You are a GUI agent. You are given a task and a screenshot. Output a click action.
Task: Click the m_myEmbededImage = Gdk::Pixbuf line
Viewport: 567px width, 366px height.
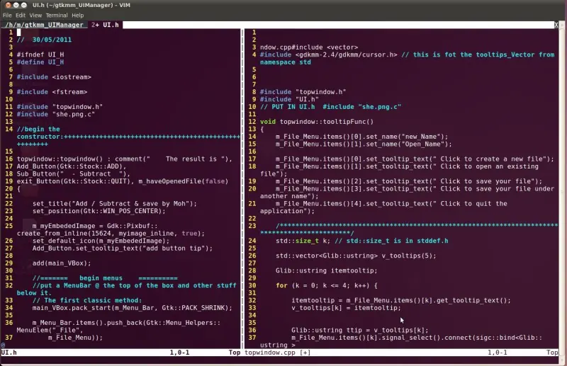coord(95,226)
